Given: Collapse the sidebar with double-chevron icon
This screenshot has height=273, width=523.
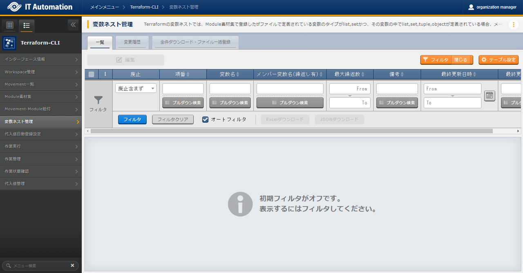Looking at the screenshot, I should click(73, 25).
